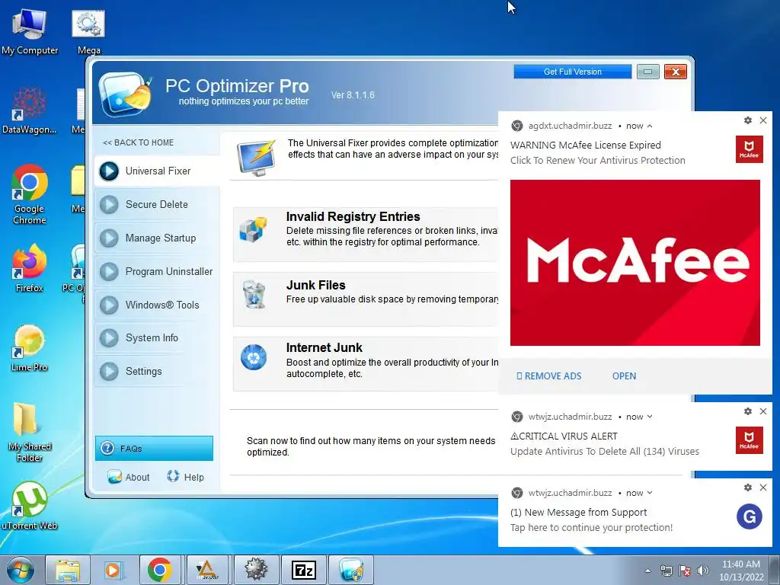Open settings gear of Support message notification
The height and width of the screenshot is (585, 780).
pos(748,487)
